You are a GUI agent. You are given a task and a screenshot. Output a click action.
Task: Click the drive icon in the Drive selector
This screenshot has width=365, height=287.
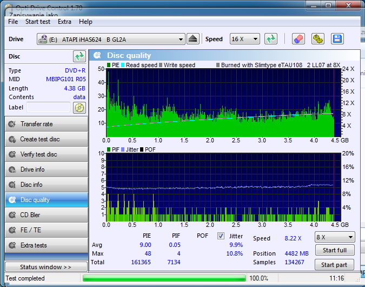43,39
